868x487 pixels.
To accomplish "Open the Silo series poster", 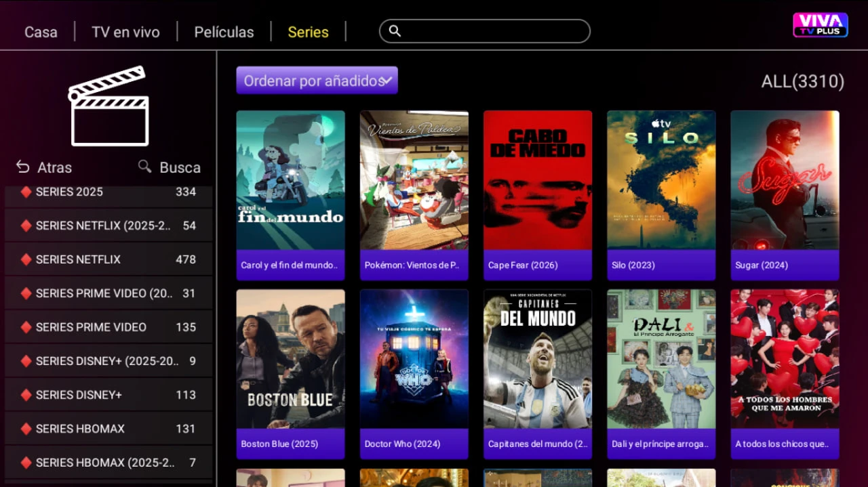I will coord(661,180).
